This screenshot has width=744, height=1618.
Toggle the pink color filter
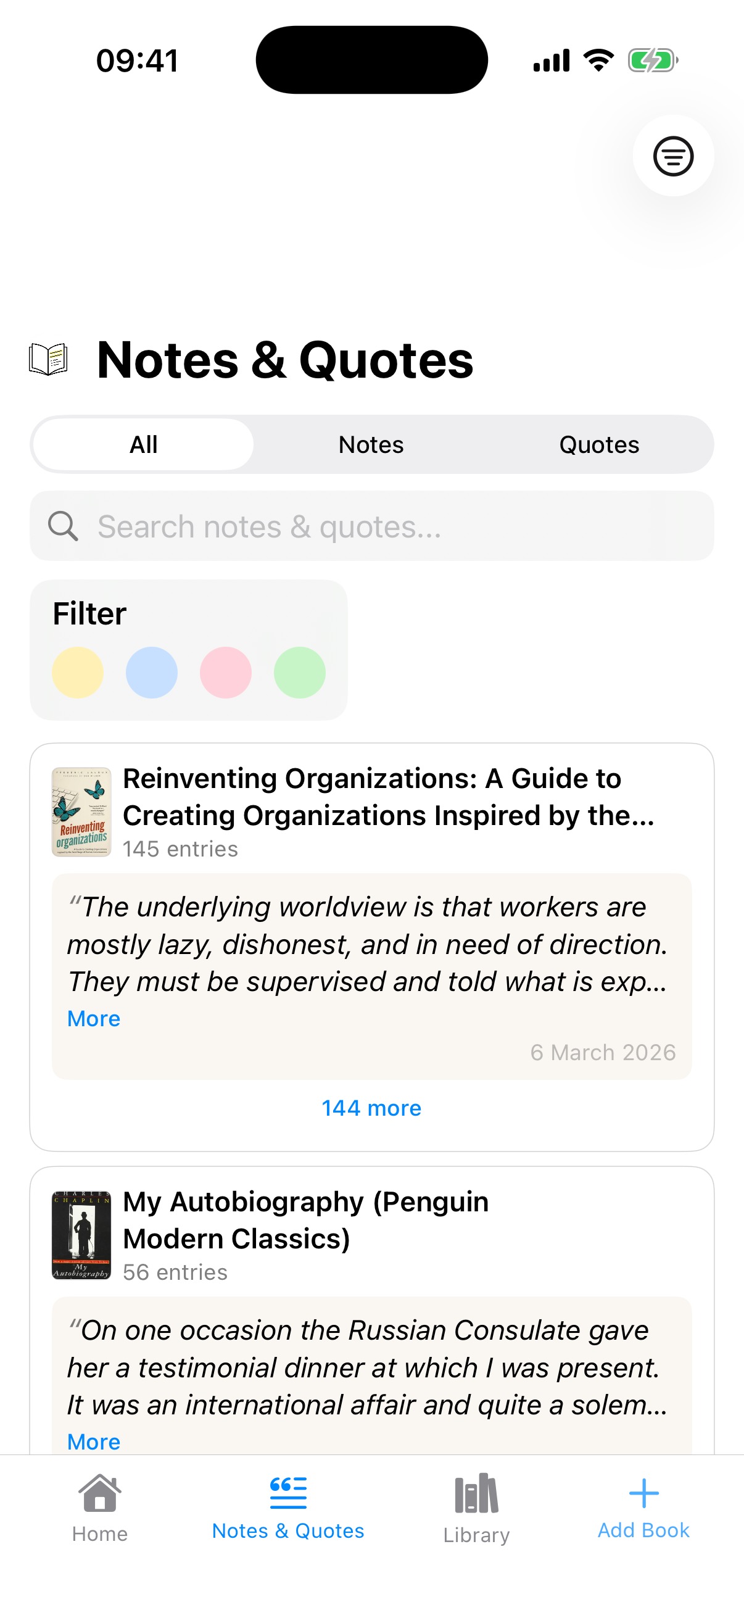click(x=226, y=673)
